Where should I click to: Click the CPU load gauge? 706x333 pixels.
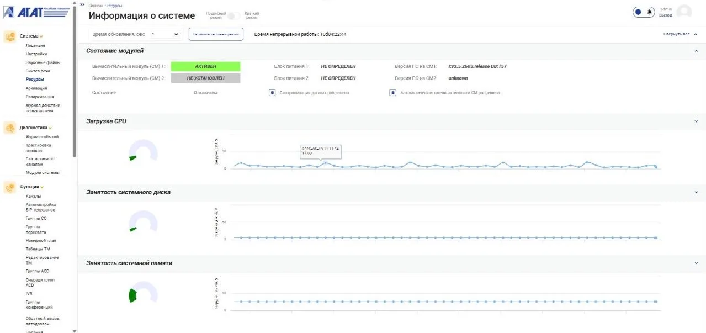(x=143, y=151)
